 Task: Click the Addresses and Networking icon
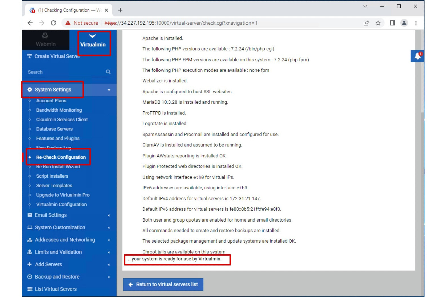(30, 240)
